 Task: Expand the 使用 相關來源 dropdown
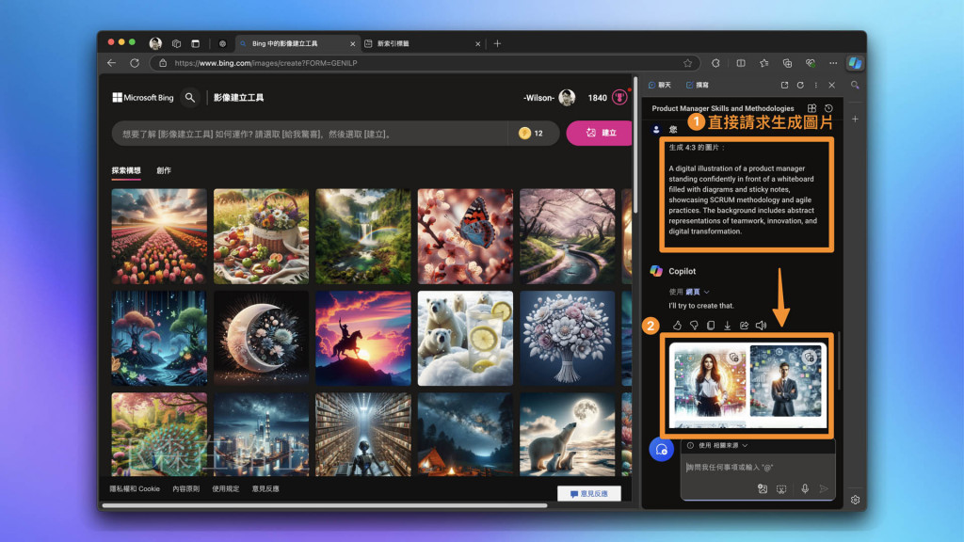(x=717, y=445)
